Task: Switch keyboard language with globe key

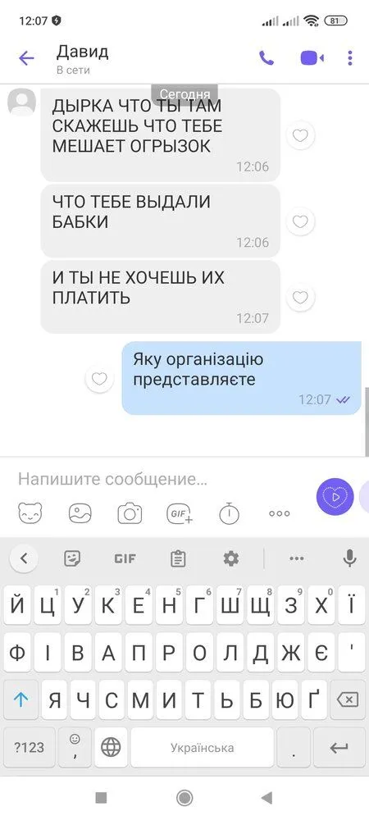Action: pos(111,747)
